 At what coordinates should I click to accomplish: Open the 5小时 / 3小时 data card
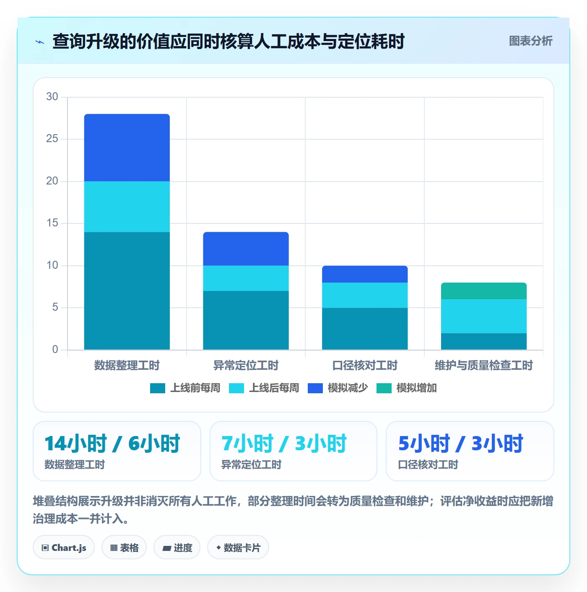pos(470,451)
